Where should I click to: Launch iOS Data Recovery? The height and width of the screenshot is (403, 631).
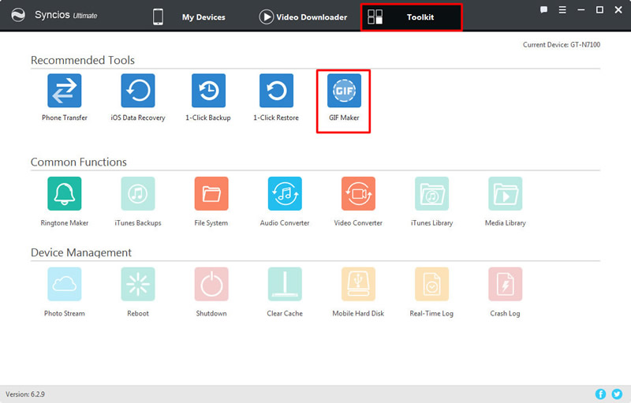click(x=138, y=91)
